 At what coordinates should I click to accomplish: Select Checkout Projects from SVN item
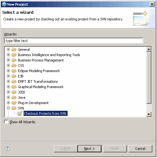(x=45, y=113)
